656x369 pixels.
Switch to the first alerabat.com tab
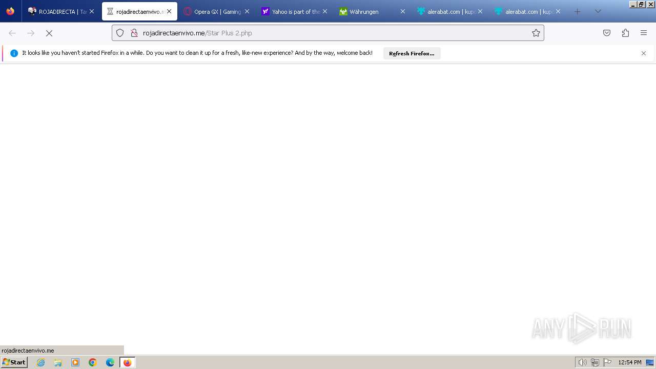coord(450,11)
